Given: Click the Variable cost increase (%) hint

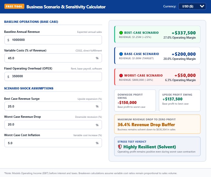Looking at the screenshot, I should pyautogui.click(x=88, y=135).
